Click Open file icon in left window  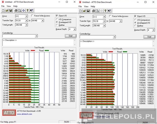tap(7, 10)
